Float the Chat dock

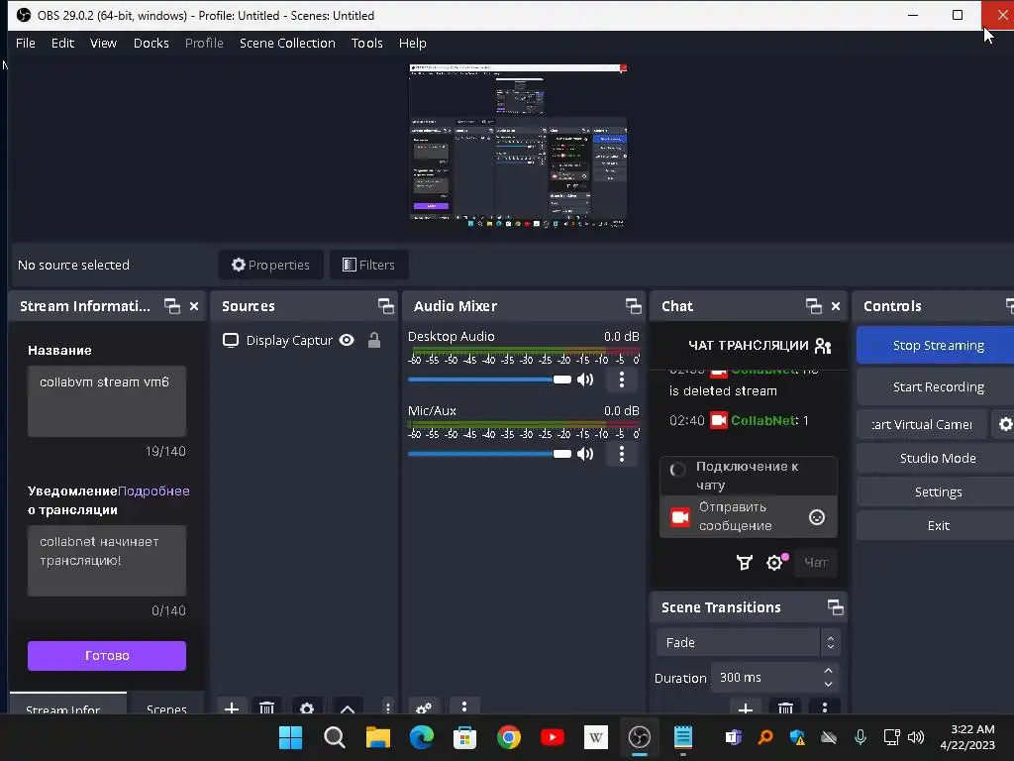tap(814, 306)
